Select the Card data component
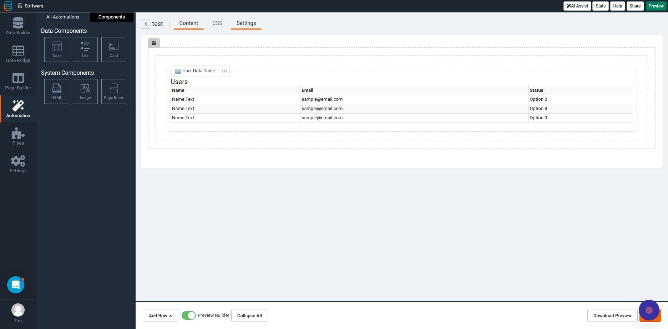Image resolution: width=668 pixels, height=329 pixels. (113, 49)
